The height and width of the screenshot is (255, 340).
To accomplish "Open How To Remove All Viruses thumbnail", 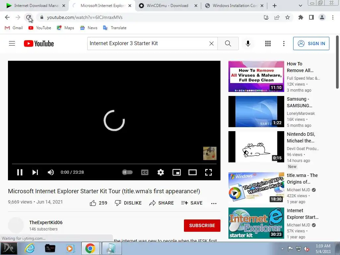I will [256, 76].
